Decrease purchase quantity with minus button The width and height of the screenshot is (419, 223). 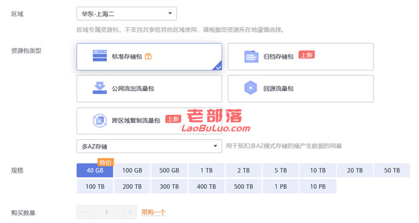[x=83, y=213]
